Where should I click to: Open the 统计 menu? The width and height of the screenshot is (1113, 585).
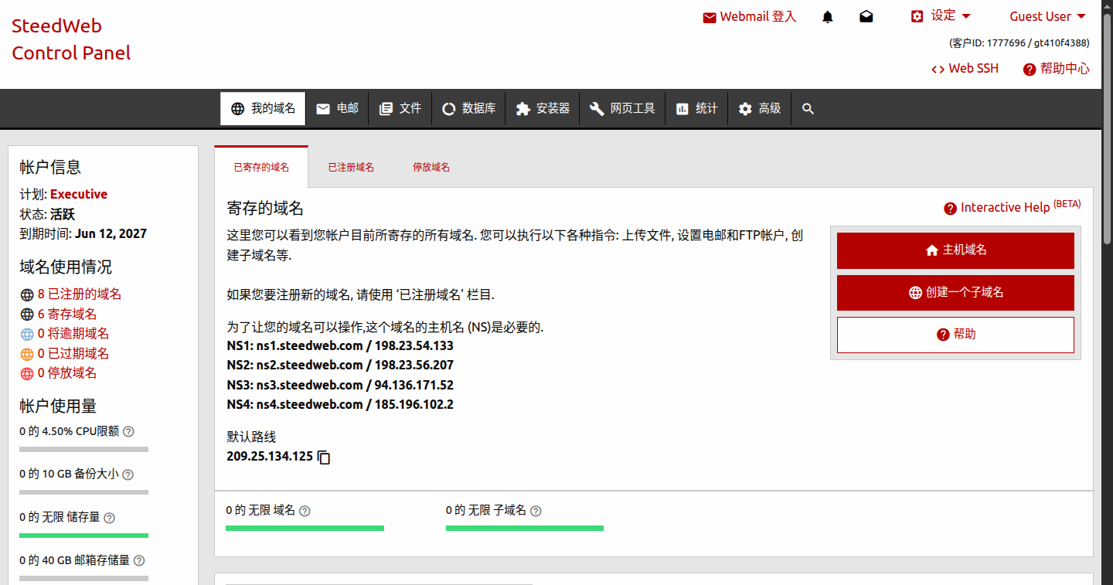pos(696,109)
